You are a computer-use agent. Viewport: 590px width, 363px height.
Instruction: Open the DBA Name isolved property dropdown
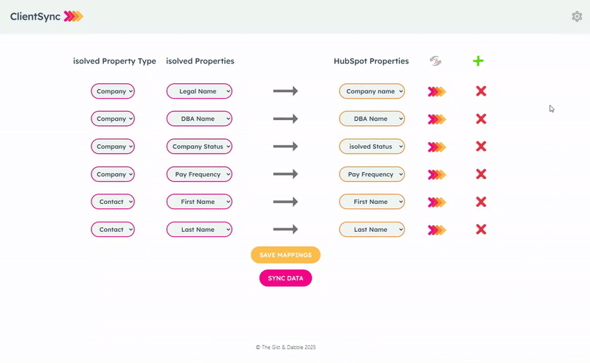(199, 119)
